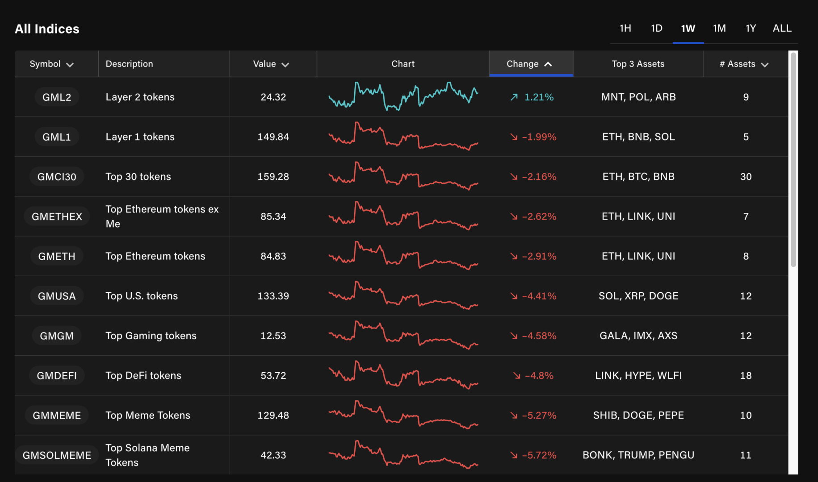Select the GMMEME symbol badge
Screen dimensions: 818x482
click(x=56, y=415)
